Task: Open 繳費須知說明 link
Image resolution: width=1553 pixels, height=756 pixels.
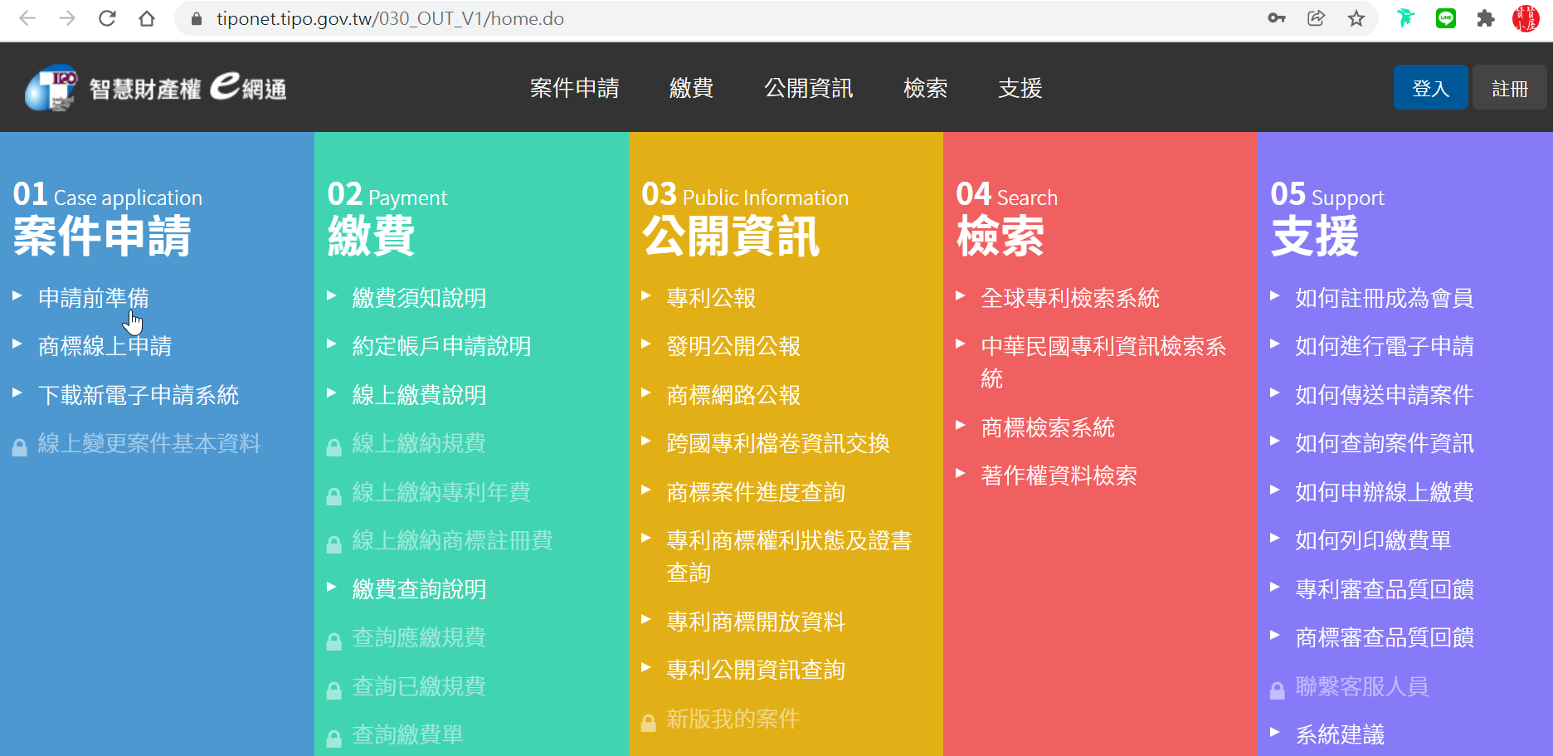Action: pyautogui.click(x=420, y=298)
